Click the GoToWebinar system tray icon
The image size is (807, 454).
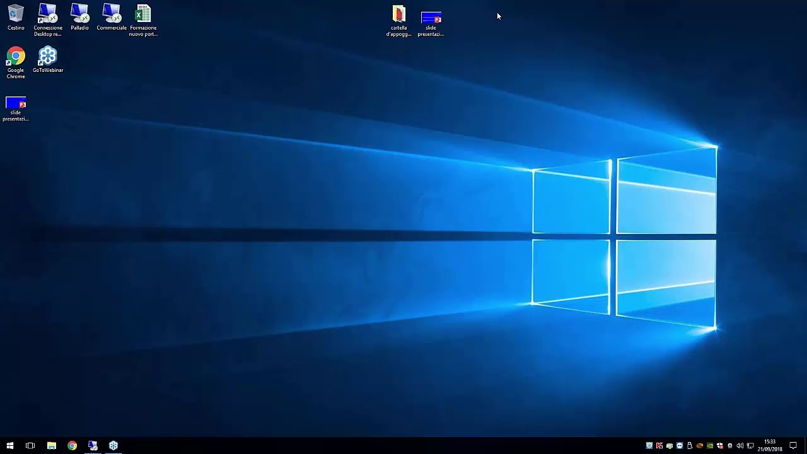(x=649, y=446)
